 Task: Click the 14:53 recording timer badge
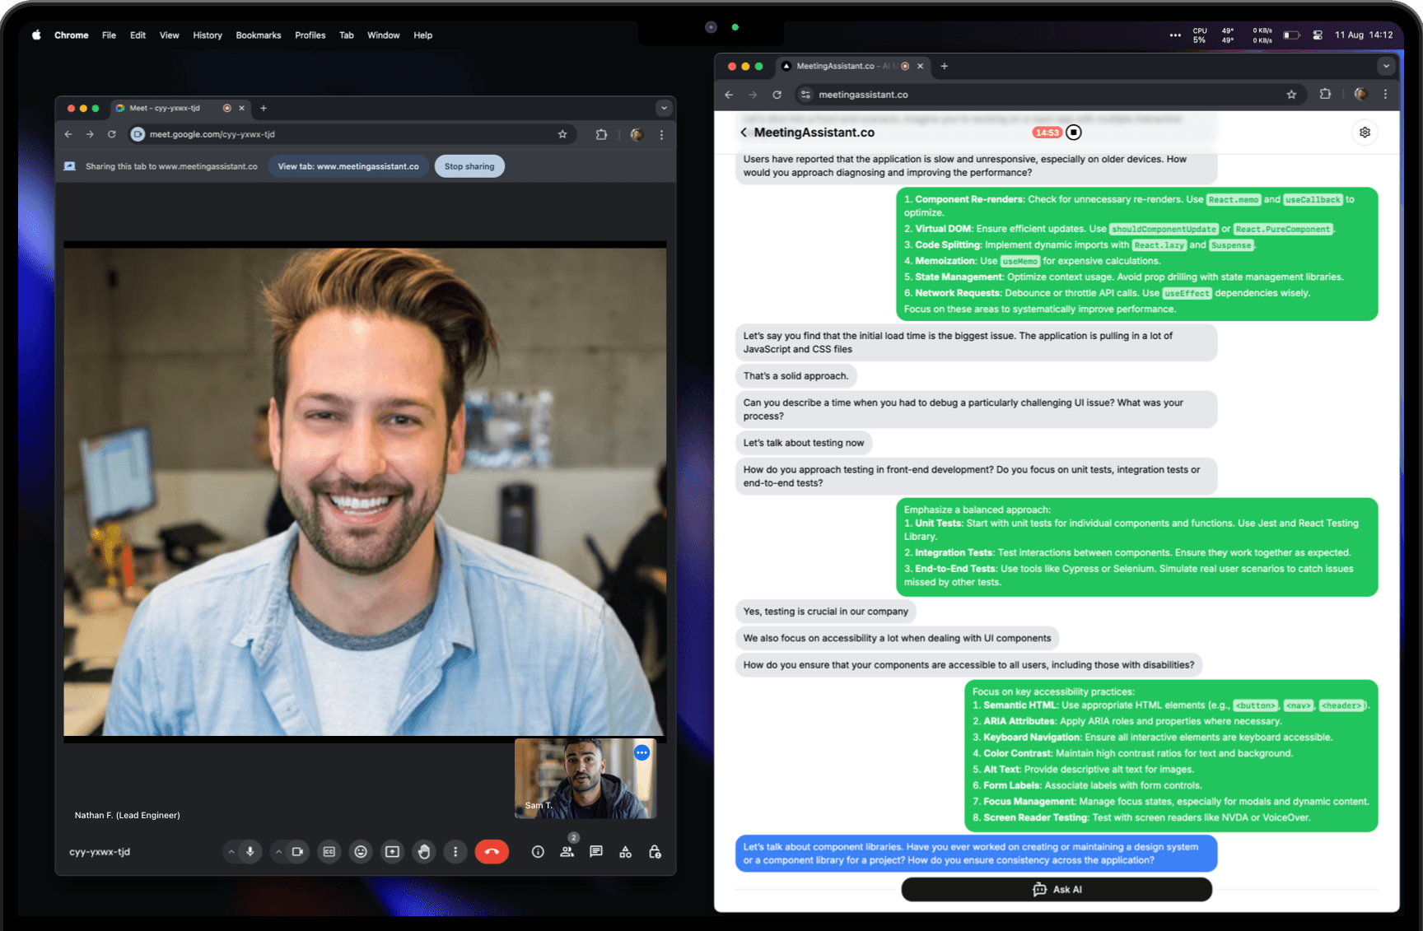pyautogui.click(x=1047, y=133)
